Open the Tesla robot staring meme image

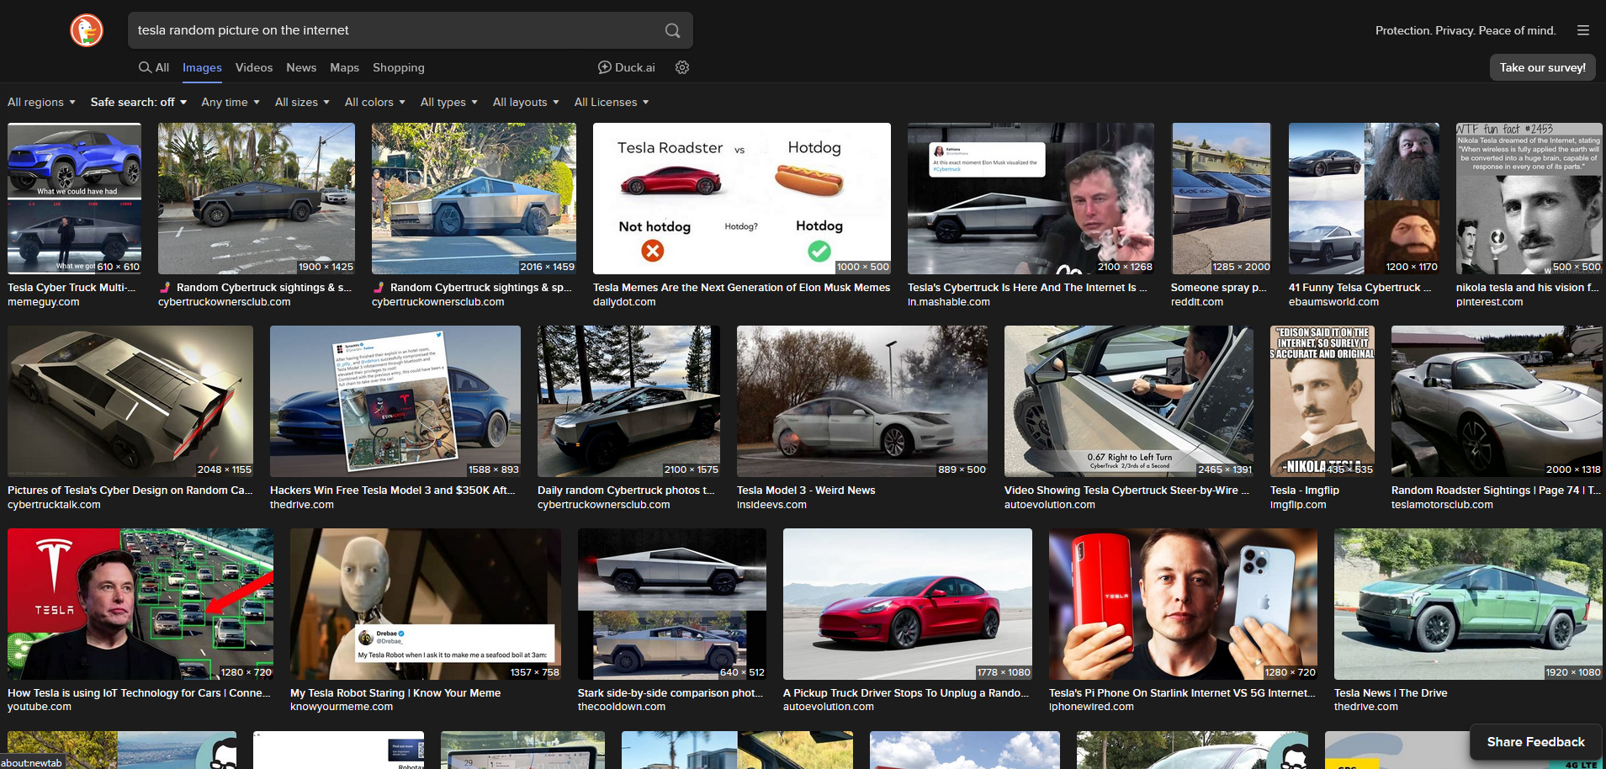coord(425,604)
